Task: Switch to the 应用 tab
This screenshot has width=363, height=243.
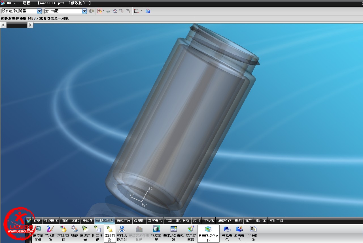Action: pos(196,220)
